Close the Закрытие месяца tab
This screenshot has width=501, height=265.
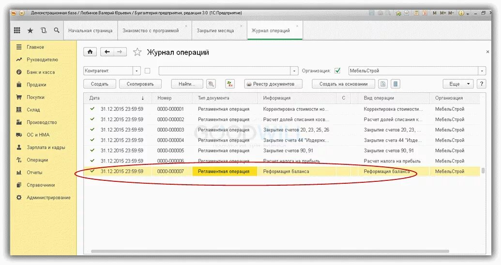coord(241,26)
